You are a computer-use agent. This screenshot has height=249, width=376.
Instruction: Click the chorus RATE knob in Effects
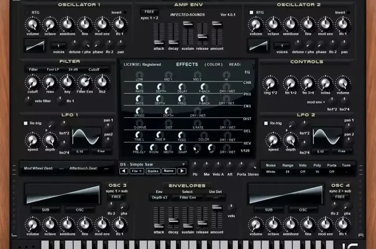click(139, 87)
